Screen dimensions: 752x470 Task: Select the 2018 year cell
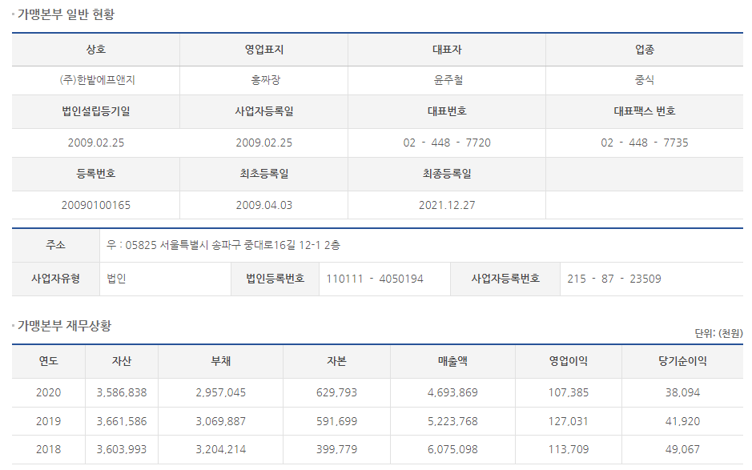point(48,449)
